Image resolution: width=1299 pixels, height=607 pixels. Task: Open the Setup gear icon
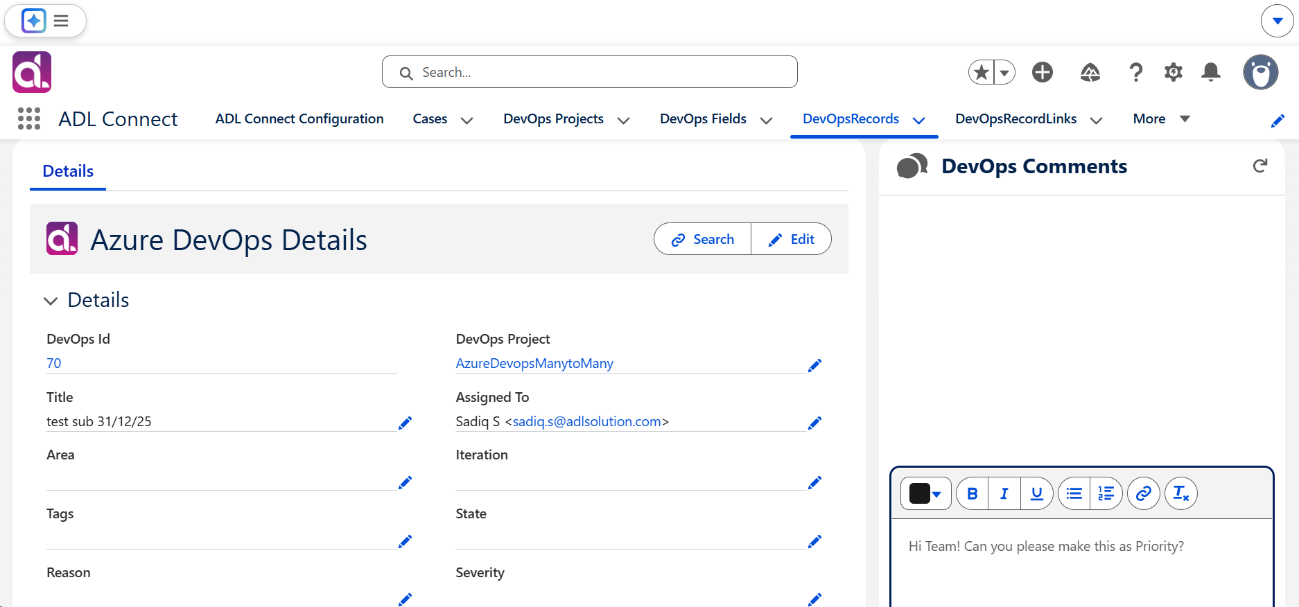click(x=1174, y=72)
